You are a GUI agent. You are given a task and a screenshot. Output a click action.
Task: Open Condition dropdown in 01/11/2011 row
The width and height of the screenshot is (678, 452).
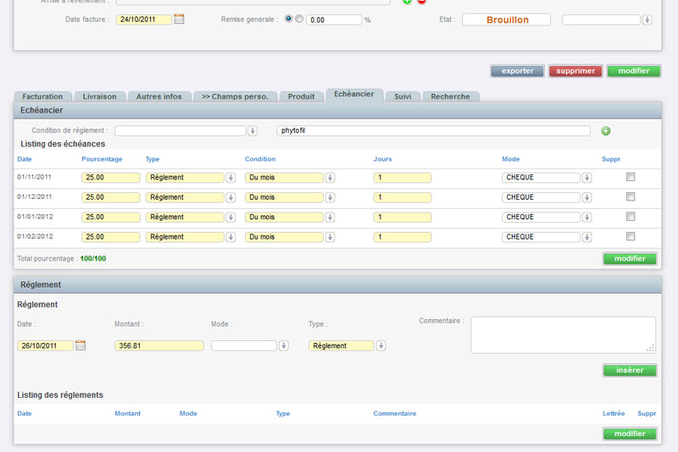[330, 178]
